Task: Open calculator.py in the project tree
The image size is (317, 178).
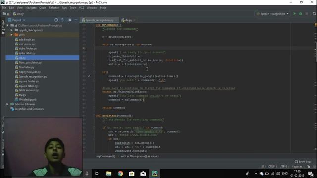Action: pyautogui.click(x=25, y=44)
